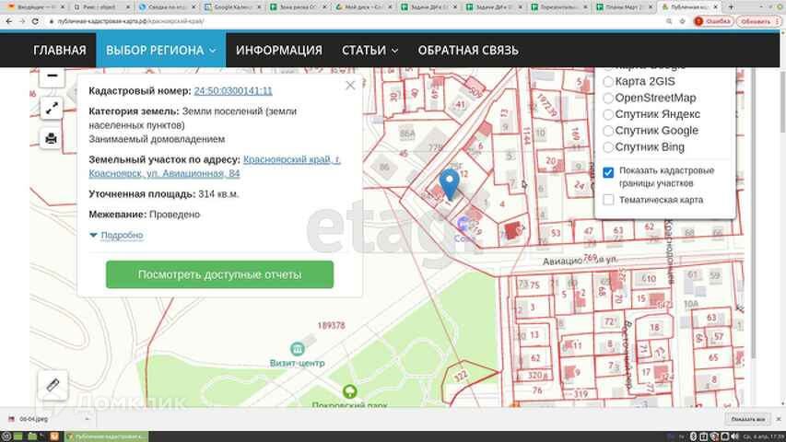This screenshot has width=786, height=442.
Task: Click parcel labeled 322 on the map
Action: (461, 377)
